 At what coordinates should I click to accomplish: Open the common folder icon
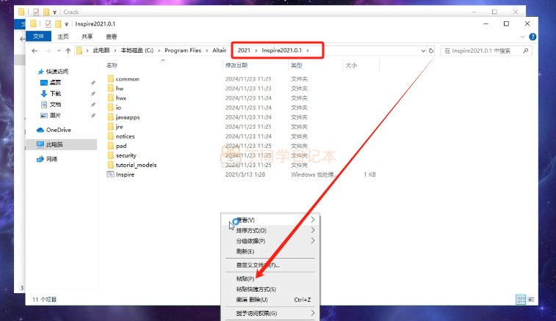coord(111,78)
